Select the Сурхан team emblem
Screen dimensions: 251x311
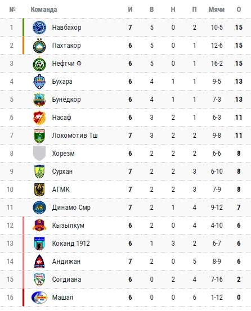coord(39,172)
